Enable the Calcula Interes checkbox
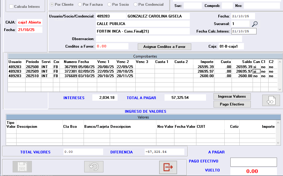This screenshot has width=283, height=176. [11, 7]
